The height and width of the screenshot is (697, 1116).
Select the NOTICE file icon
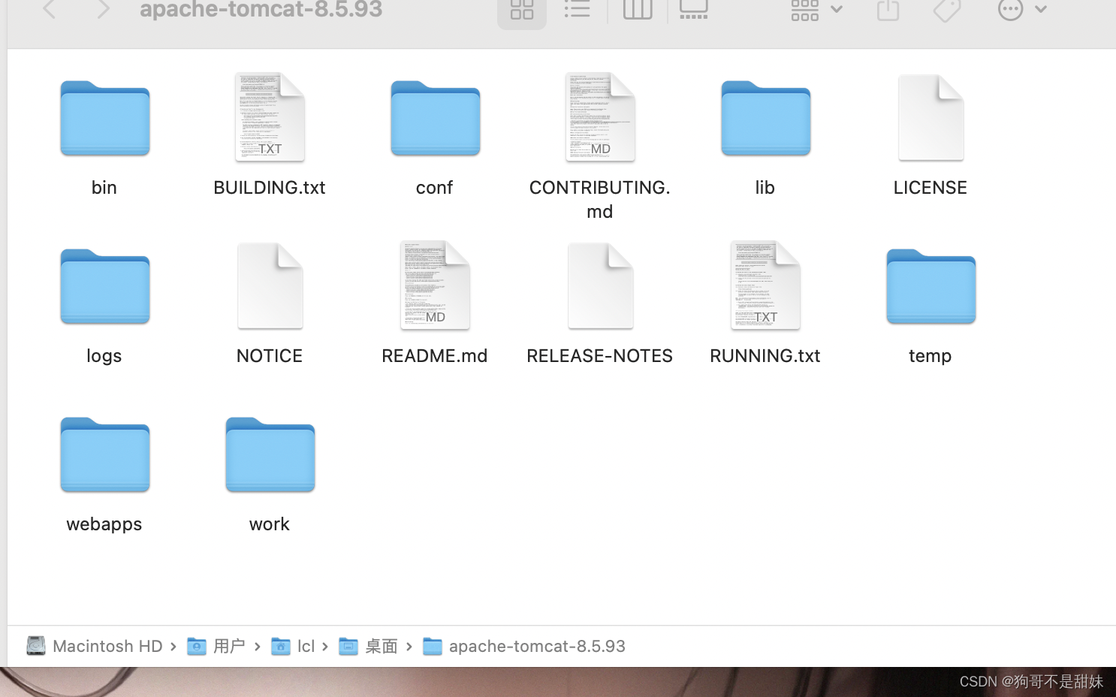[x=270, y=285]
